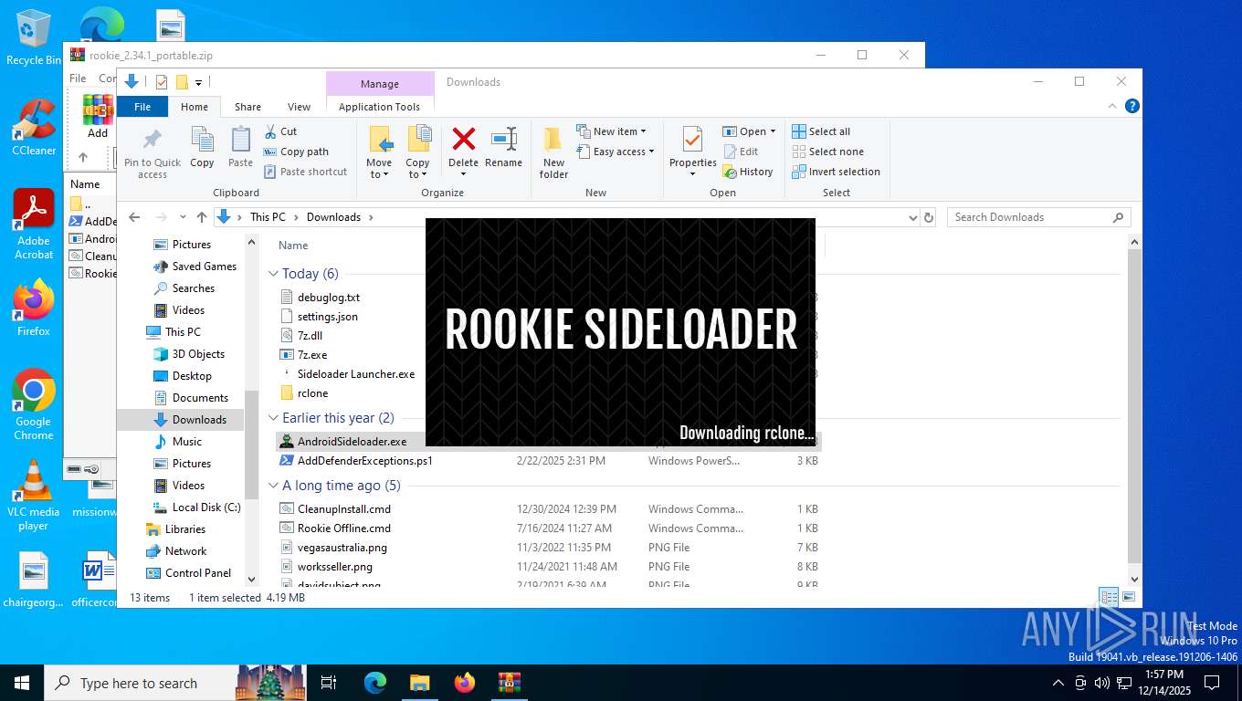This screenshot has height=701, width=1242.
Task: Open Microsoft Edge from the taskbar
Action: click(375, 683)
